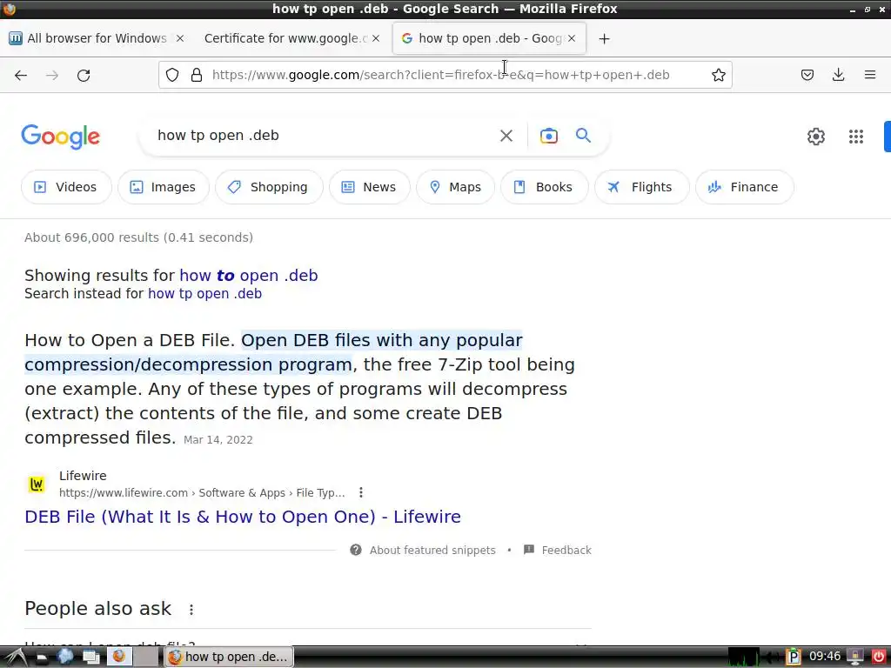The width and height of the screenshot is (891, 668).
Task: Filter results by Maps
Action: tap(455, 187)
